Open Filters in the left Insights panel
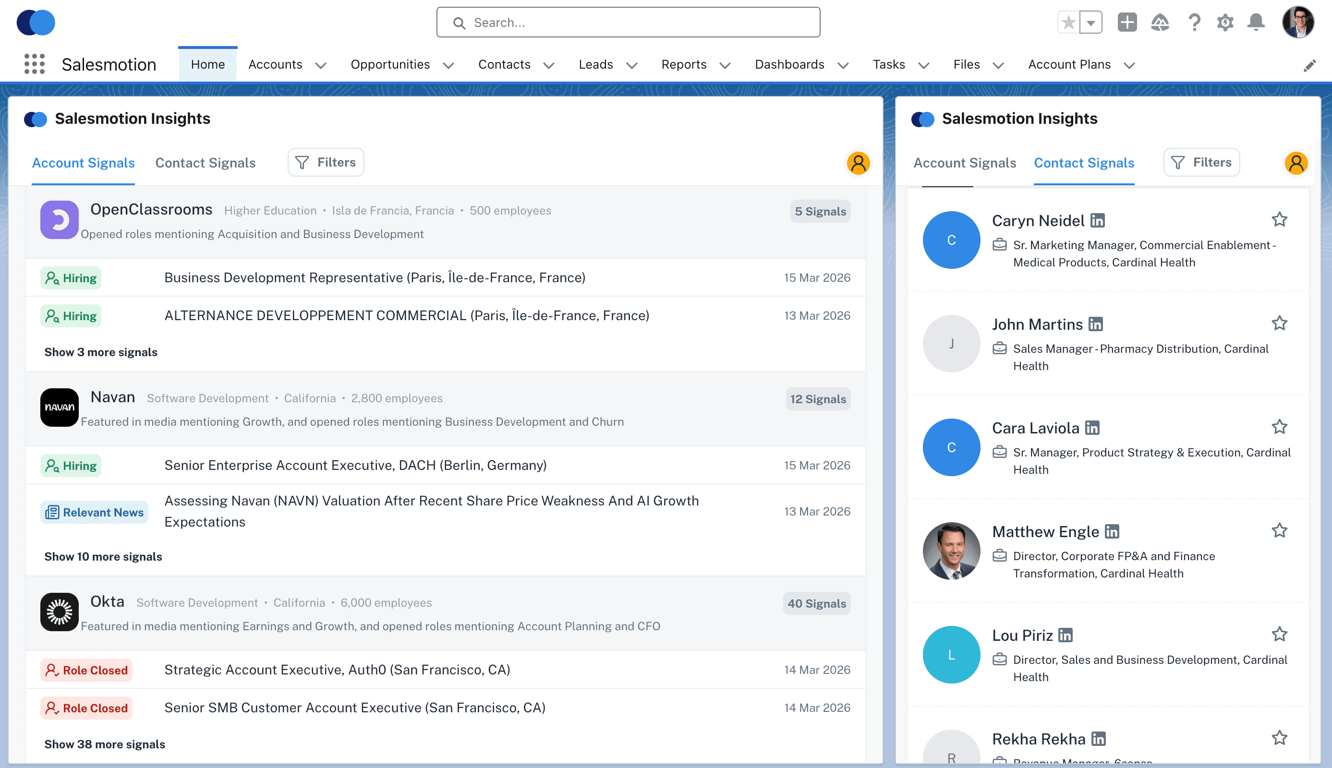 pyautogui.click(x=326, y=162)
